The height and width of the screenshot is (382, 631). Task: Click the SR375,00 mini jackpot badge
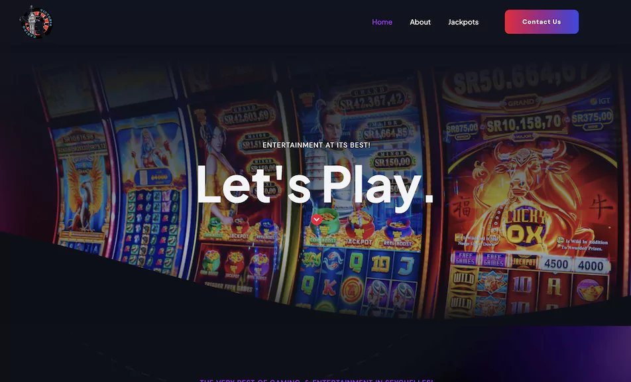click(592, 118)
